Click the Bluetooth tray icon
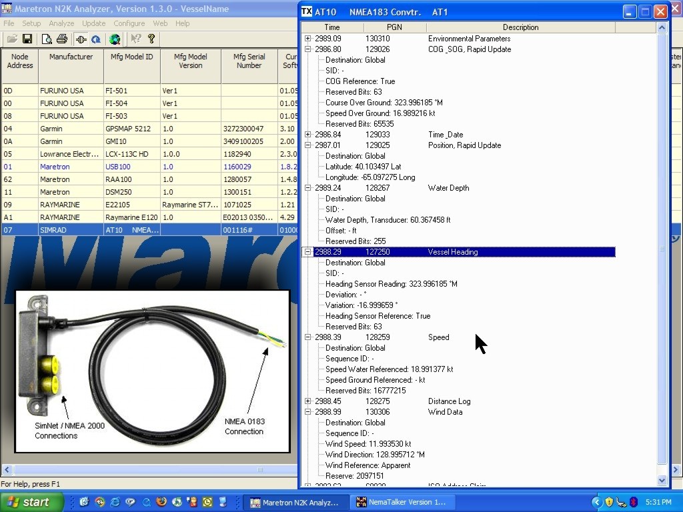The width and height of the screenshot is (683, 512). pos(634,502)
